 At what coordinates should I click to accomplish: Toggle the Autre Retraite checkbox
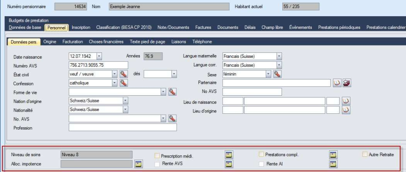(x=364, y=154)
